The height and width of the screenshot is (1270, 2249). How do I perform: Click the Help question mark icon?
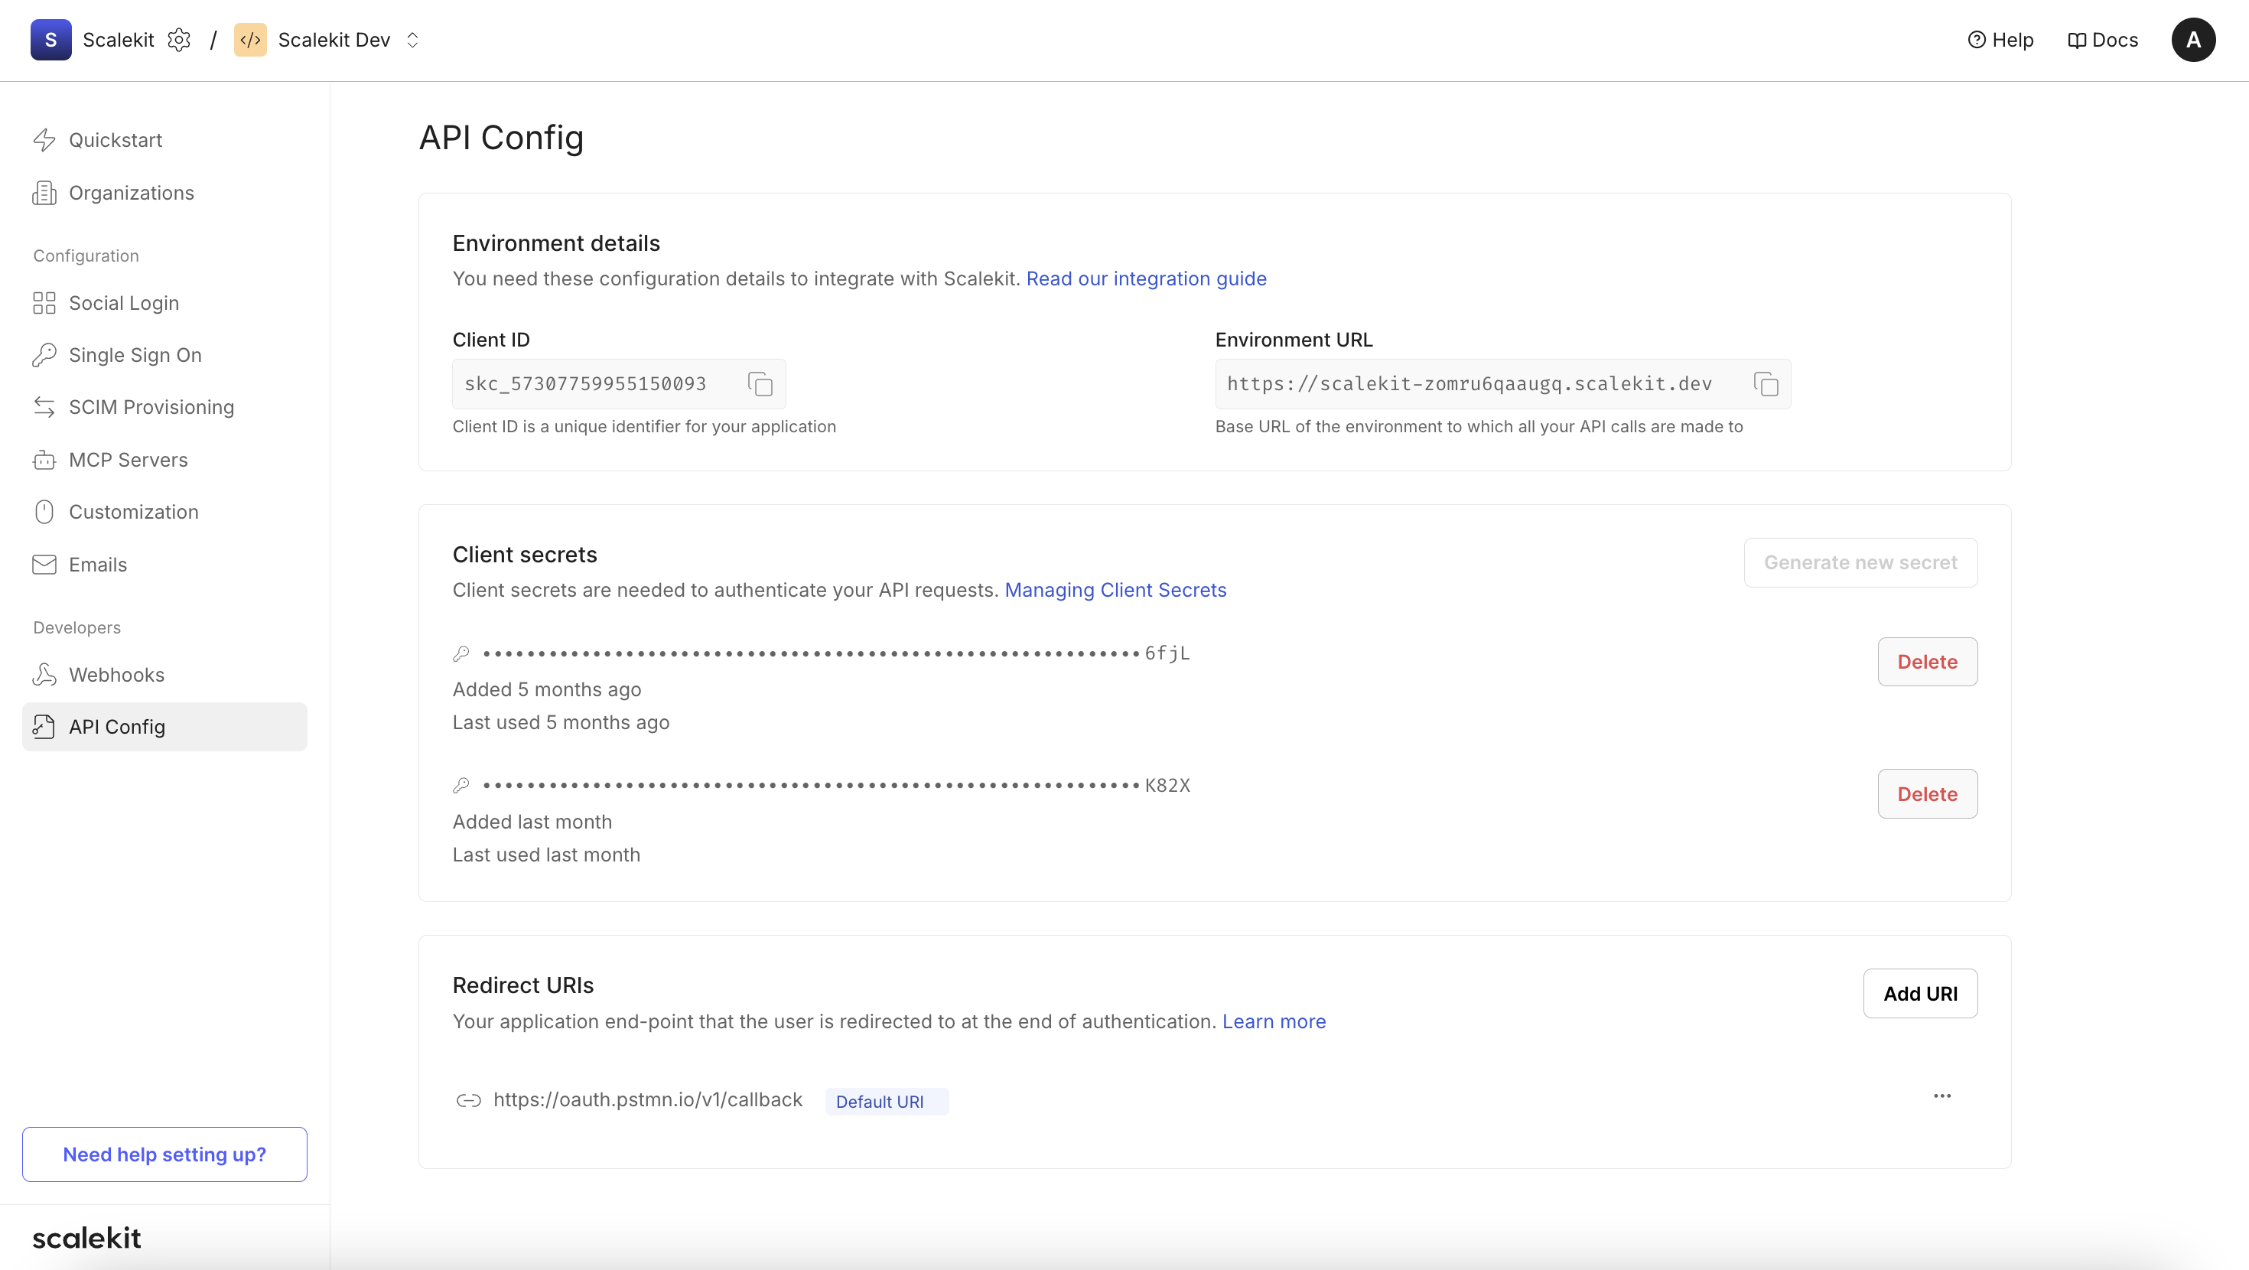[x=1977, y=41]
